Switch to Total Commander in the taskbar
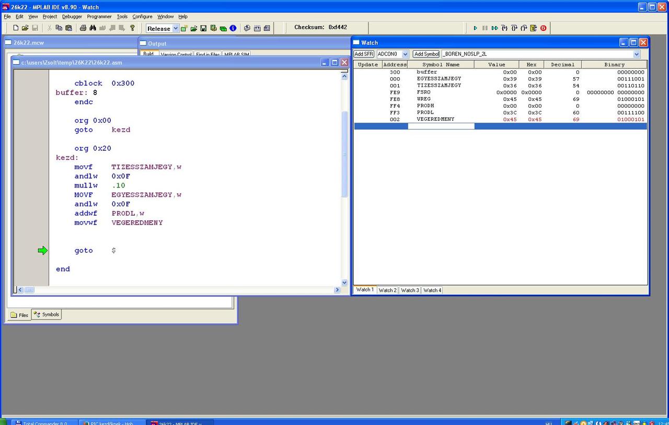The height and width of the screenshot is (425, 669). click(44, 422)
